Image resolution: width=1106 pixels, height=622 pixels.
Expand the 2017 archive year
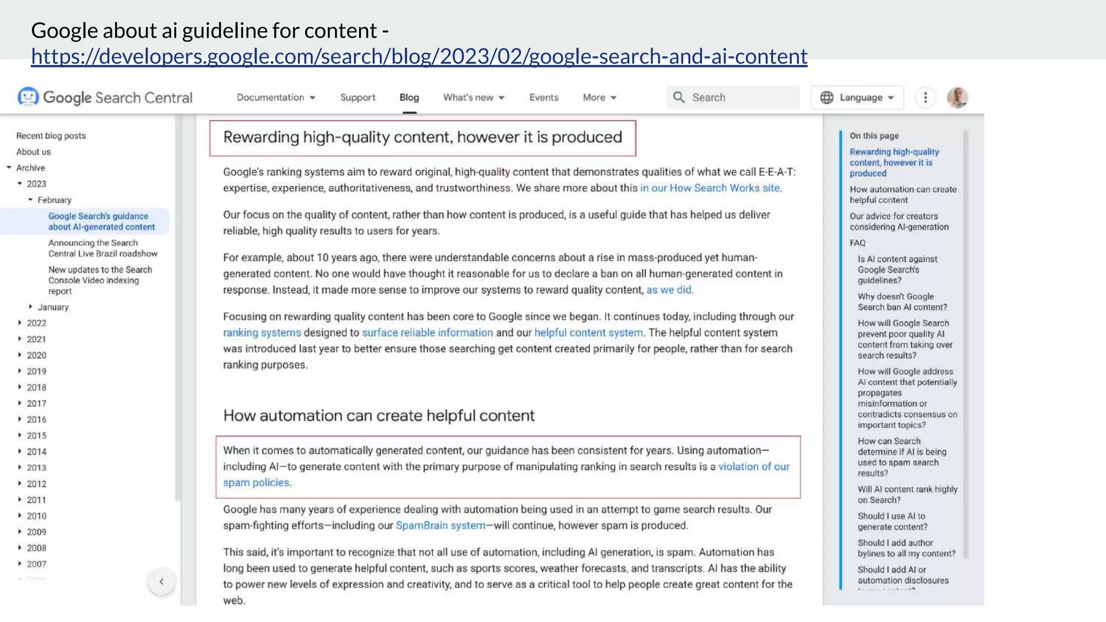tap(20, 403)
